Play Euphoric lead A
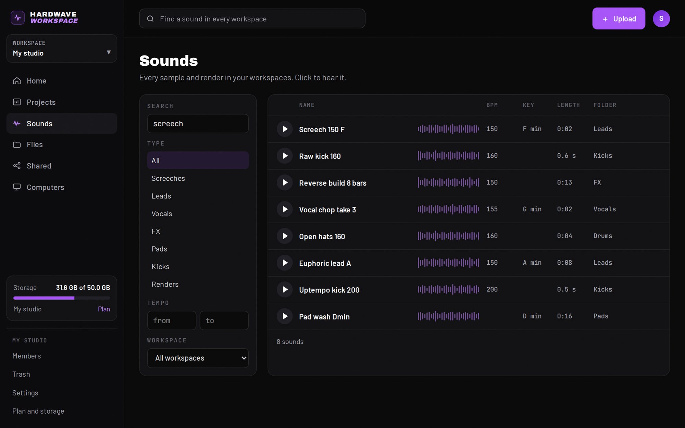Image resolution: width=685 pixels, height=428 pixels. 285,263
